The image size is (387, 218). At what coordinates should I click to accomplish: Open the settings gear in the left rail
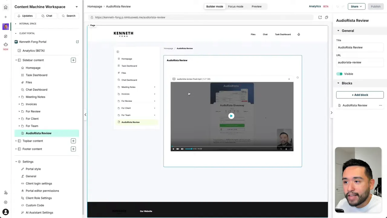point(5,202)
